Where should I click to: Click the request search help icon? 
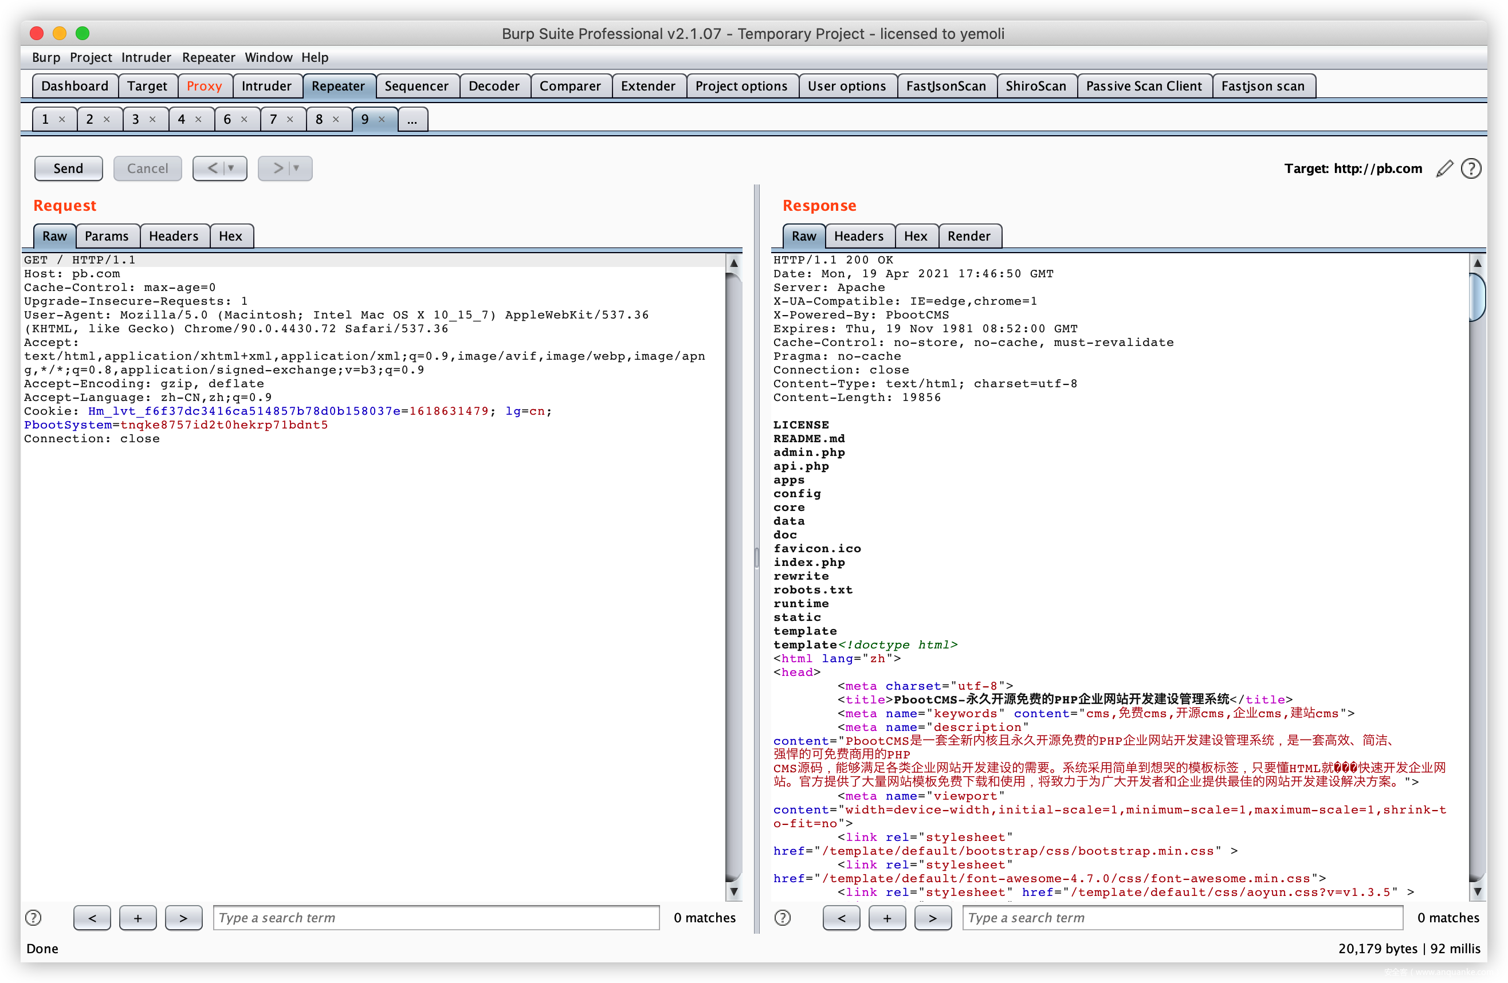(34, 918)
